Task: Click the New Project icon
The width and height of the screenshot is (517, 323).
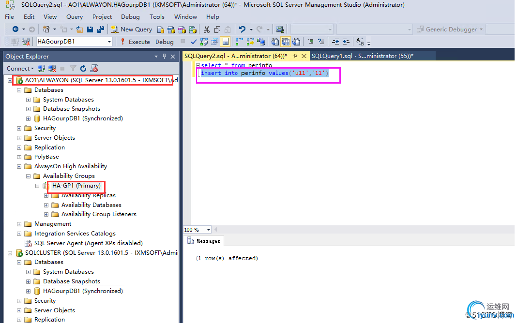Action: (x=46, y=29)
